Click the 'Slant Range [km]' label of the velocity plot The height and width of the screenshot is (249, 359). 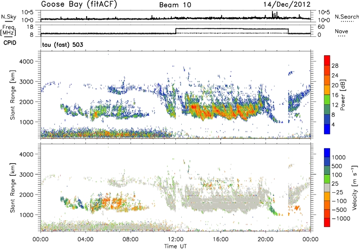tap(13, 188)
